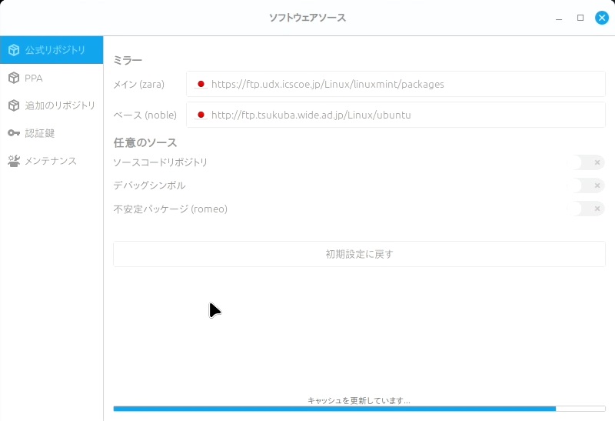Maximize the ソフトウェアソース window
This screenshot has height=421, width=615.
tap(580, 18)
